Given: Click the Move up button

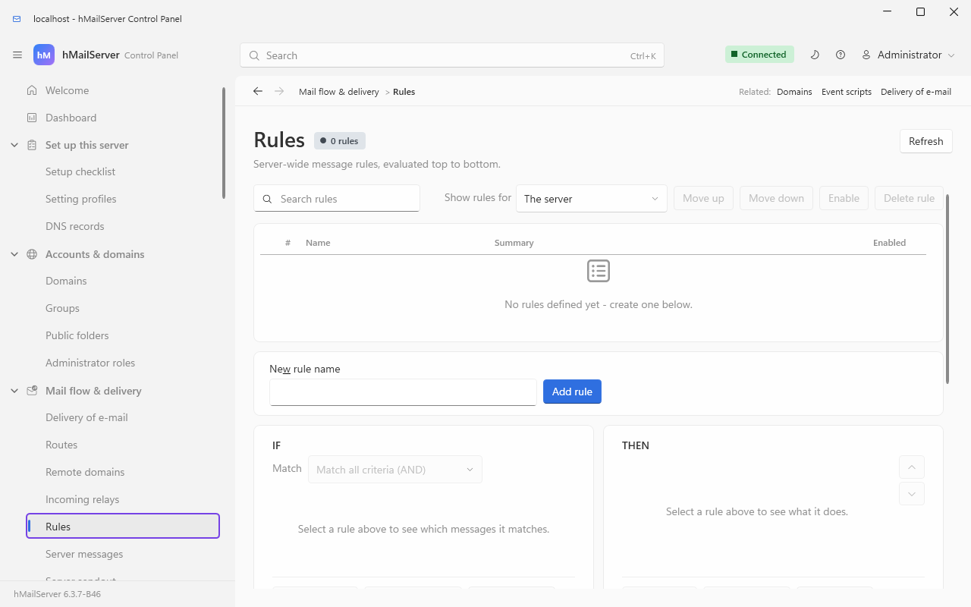Looking at the screenshot, I should (703, 199).
